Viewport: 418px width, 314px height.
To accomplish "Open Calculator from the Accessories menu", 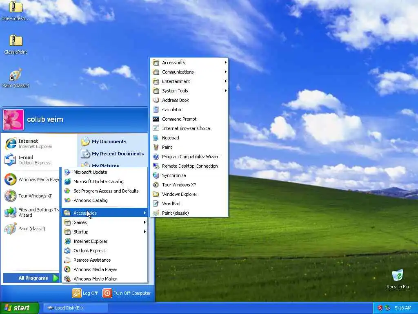I will point(189,110).
